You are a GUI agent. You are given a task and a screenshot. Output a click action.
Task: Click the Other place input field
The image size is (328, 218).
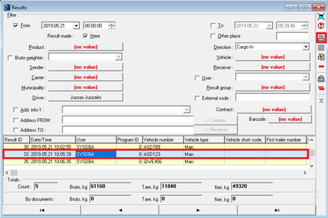pos(292,36)
